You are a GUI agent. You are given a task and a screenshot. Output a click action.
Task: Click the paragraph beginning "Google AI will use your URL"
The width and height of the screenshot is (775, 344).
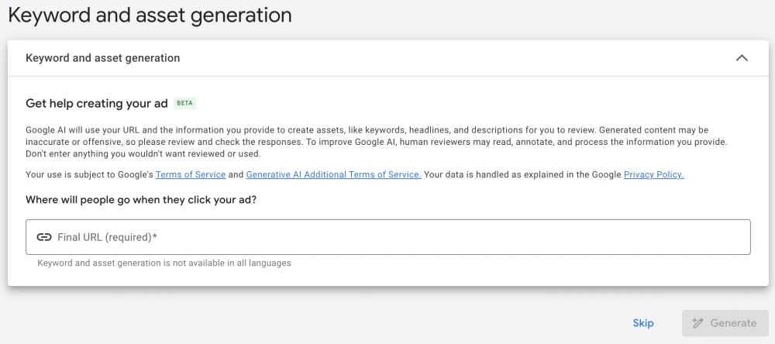pos(376,142)
